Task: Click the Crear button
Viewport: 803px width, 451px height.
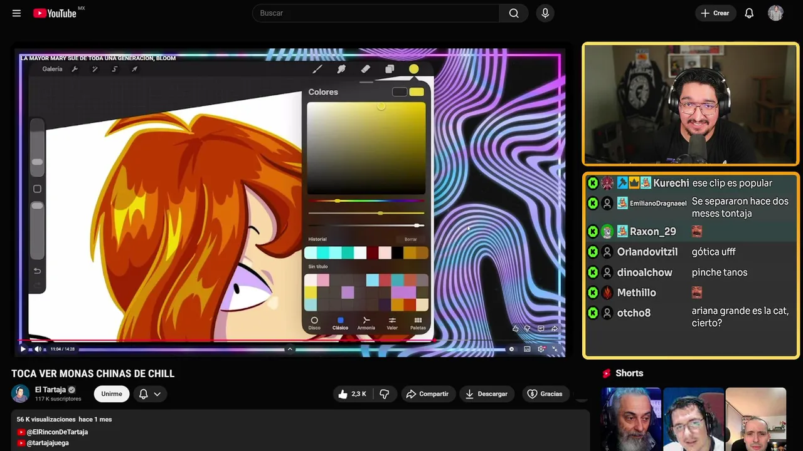Action: [715, 13]
